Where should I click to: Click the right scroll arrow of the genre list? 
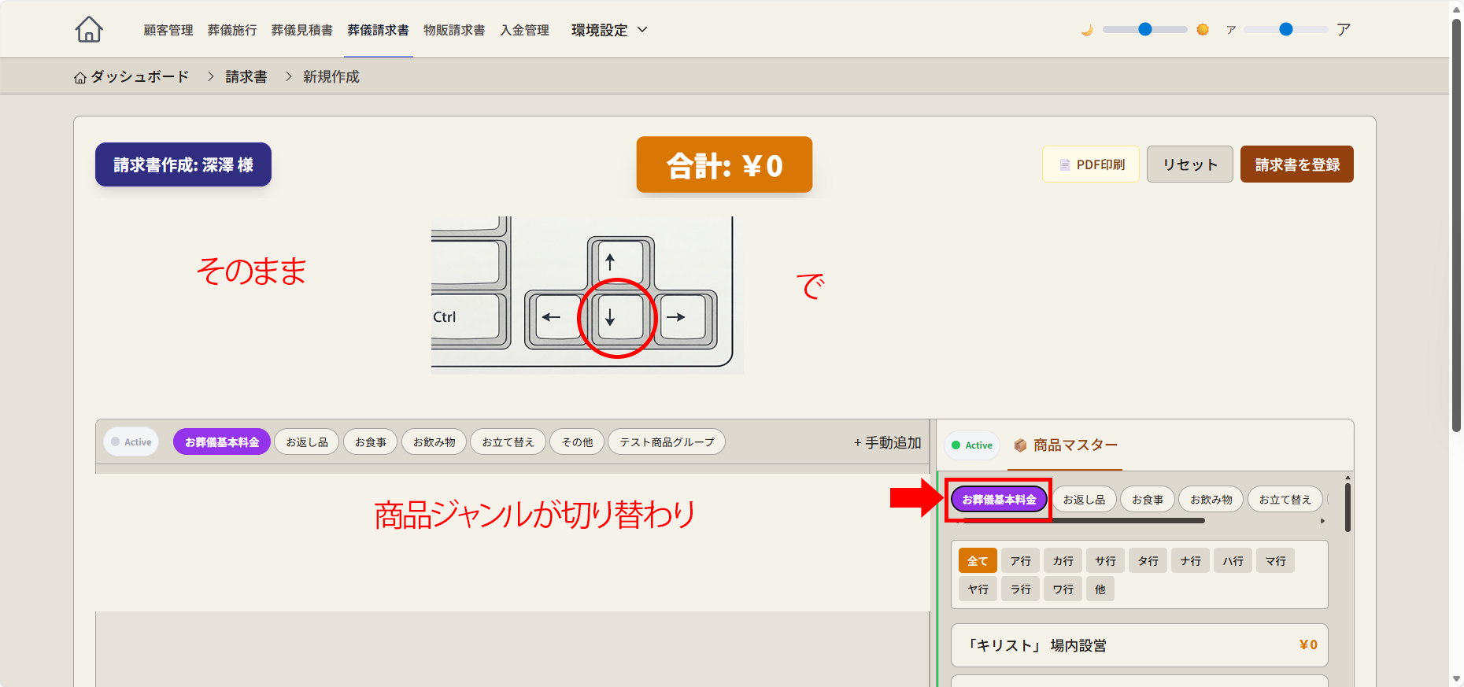(x=1322, y=521)
